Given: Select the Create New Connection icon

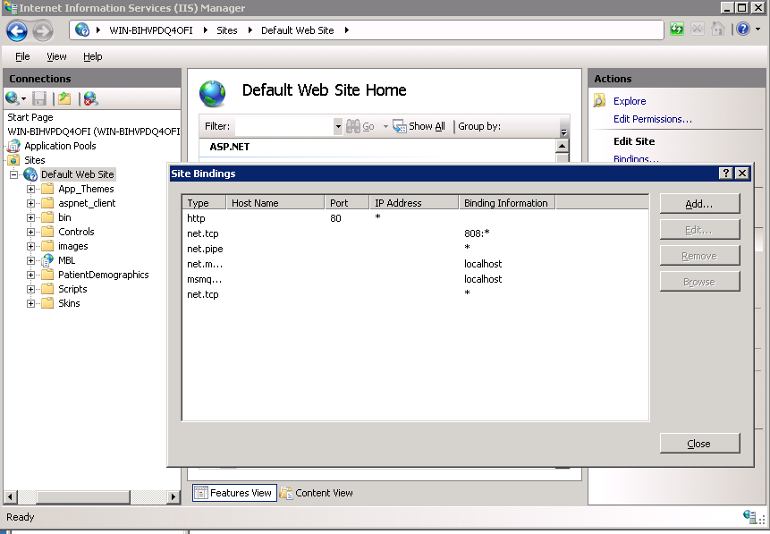Looking at the screenshot, I should (x=13, y=97).
